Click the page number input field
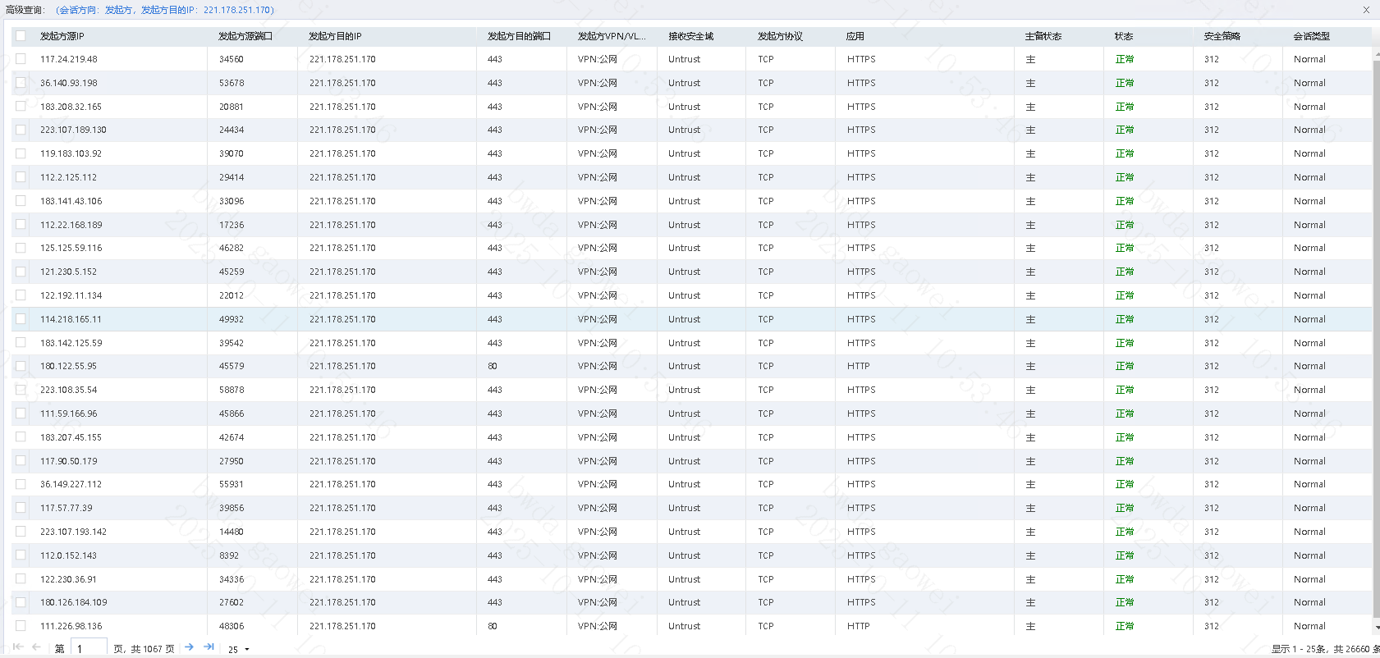 [x=89, y=648]
